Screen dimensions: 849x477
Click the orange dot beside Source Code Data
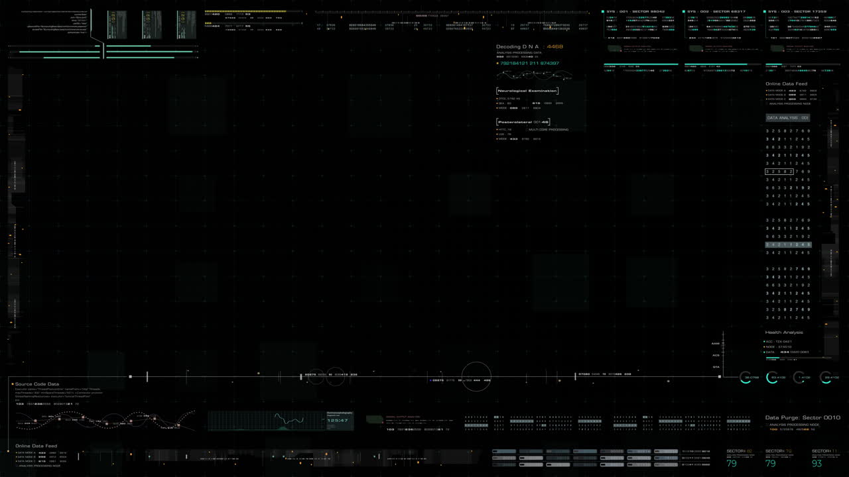pyautogui.click(x=12, y=384)
